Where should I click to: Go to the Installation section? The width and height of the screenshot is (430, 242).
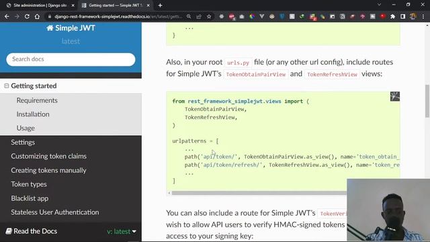[x=33, y=114]
